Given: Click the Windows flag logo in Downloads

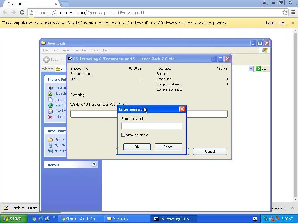Looking at the screenshot, I should coord(265,50).
